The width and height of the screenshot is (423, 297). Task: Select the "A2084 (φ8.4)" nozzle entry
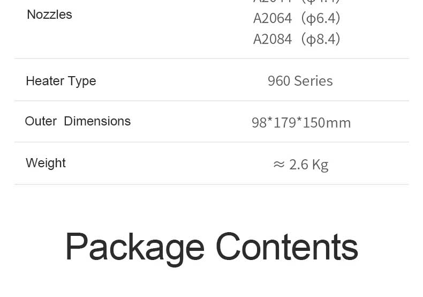click(297, 39)
